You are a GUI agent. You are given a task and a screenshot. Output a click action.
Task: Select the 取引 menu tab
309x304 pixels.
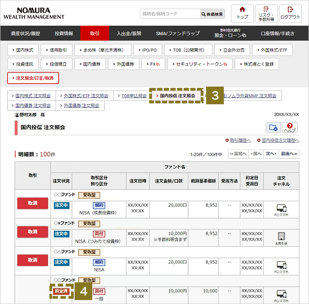click(94, 33)
